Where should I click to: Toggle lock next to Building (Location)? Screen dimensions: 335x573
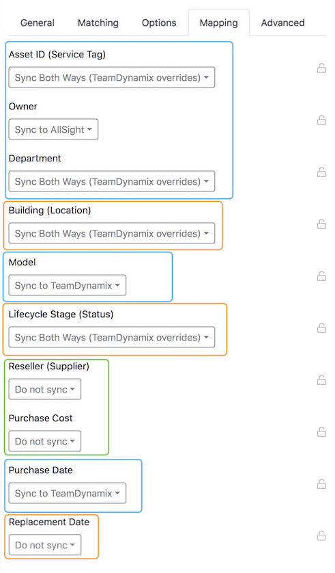coord(321,224)
